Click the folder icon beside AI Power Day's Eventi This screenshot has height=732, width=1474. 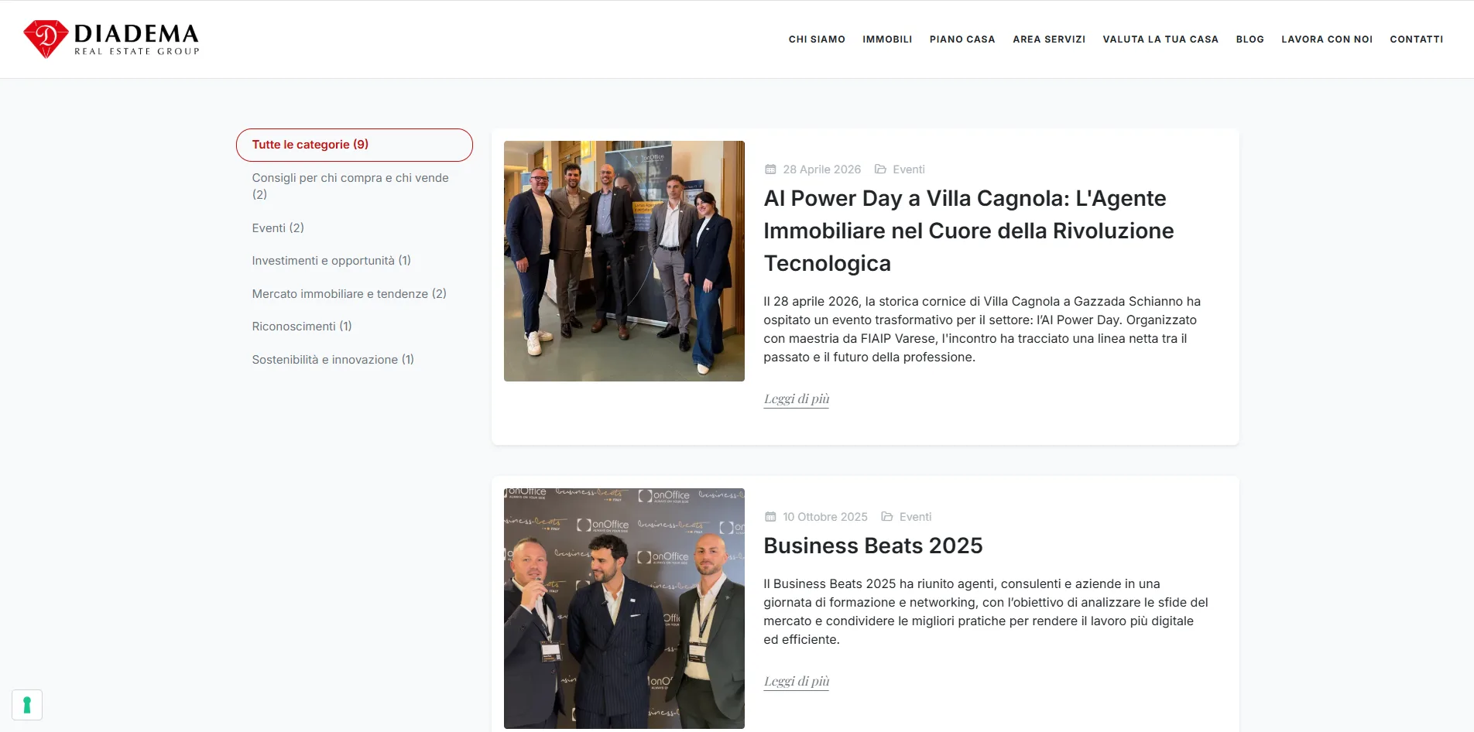click(x=880, y=169)
